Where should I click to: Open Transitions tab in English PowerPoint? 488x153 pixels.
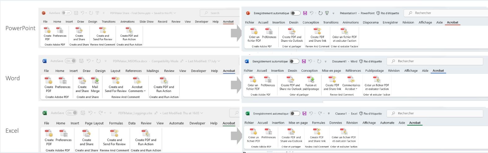click(109, 22)
